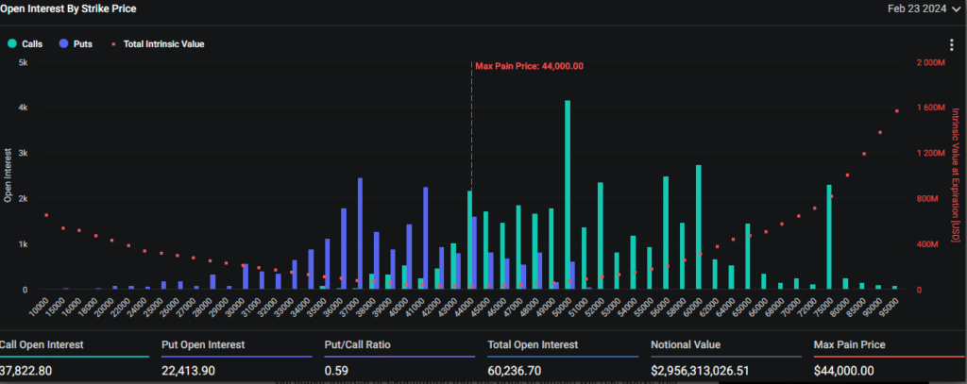The image size is (967, 384).
Task: Select the Puts bar at 36000 strike
Action: coord(344,249)
